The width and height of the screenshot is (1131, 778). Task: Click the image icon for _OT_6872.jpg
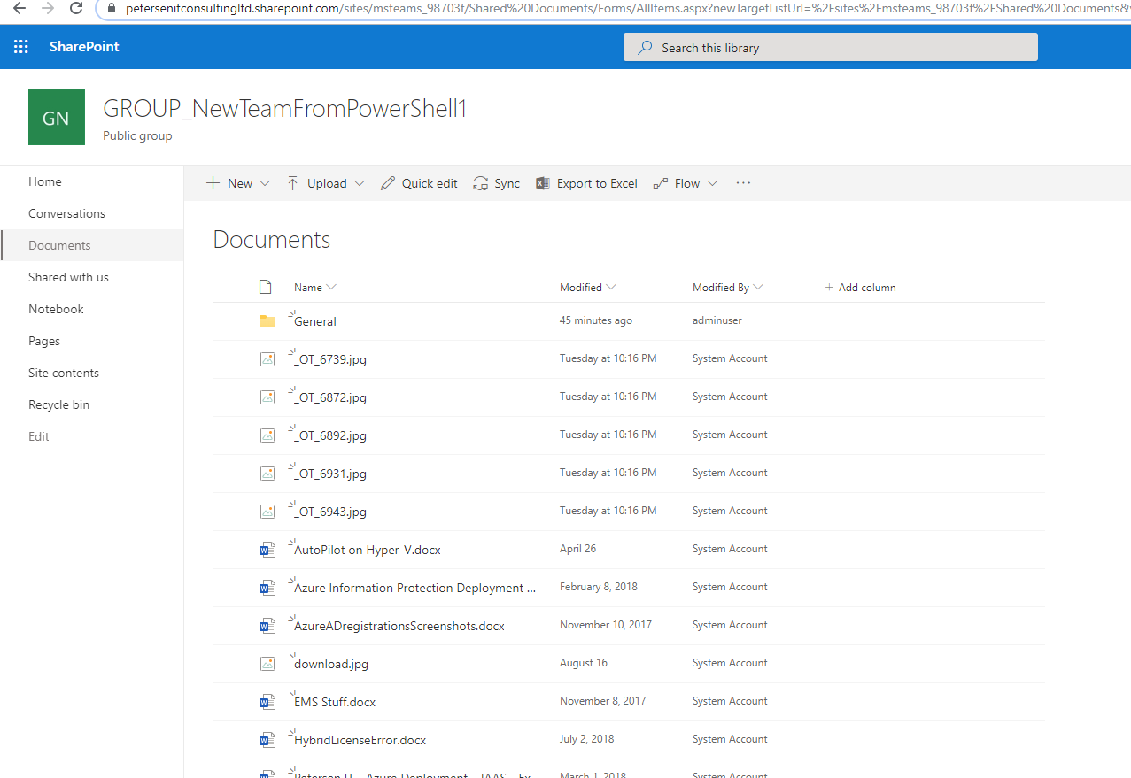tap(267, 397)
